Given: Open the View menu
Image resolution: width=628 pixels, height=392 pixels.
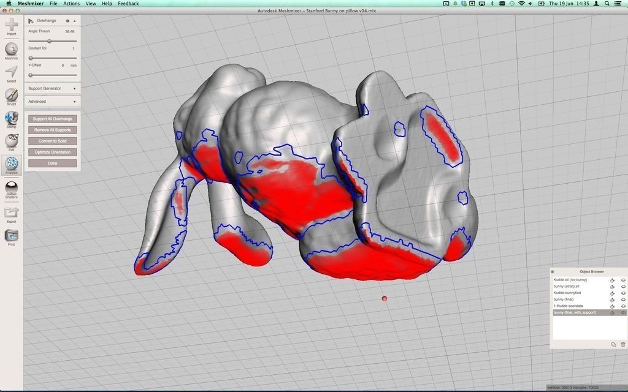Looking at the screenshot, I should click(x=91, y=3).
